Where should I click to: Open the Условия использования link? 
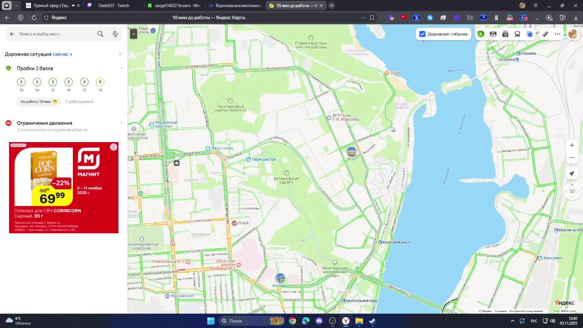click(x=526, y=311)
